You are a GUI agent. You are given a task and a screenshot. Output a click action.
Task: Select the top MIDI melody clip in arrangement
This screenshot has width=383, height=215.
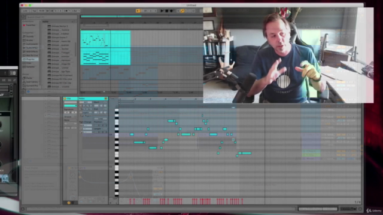(x=105, y=39)
